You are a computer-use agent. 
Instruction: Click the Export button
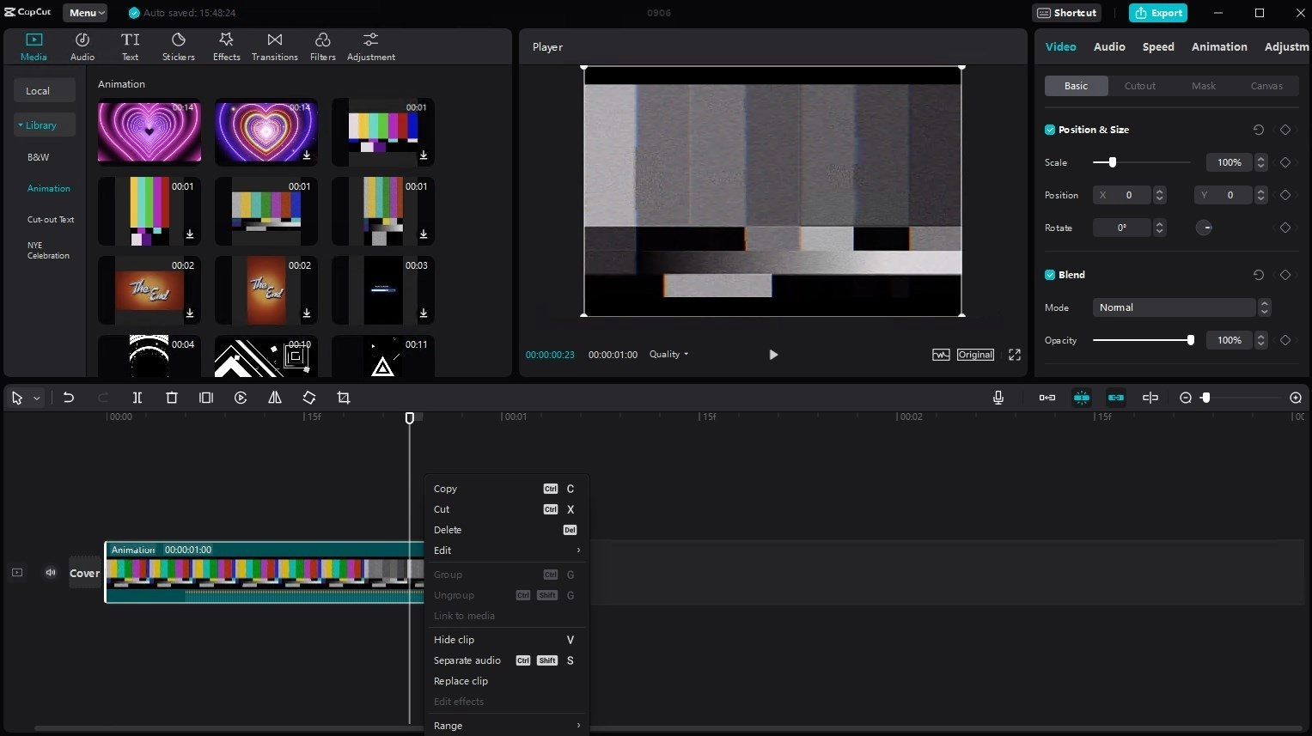point(1158,13)
